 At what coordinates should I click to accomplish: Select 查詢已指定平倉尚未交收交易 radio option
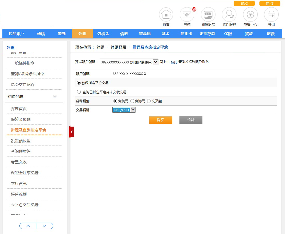pos(79,92)
